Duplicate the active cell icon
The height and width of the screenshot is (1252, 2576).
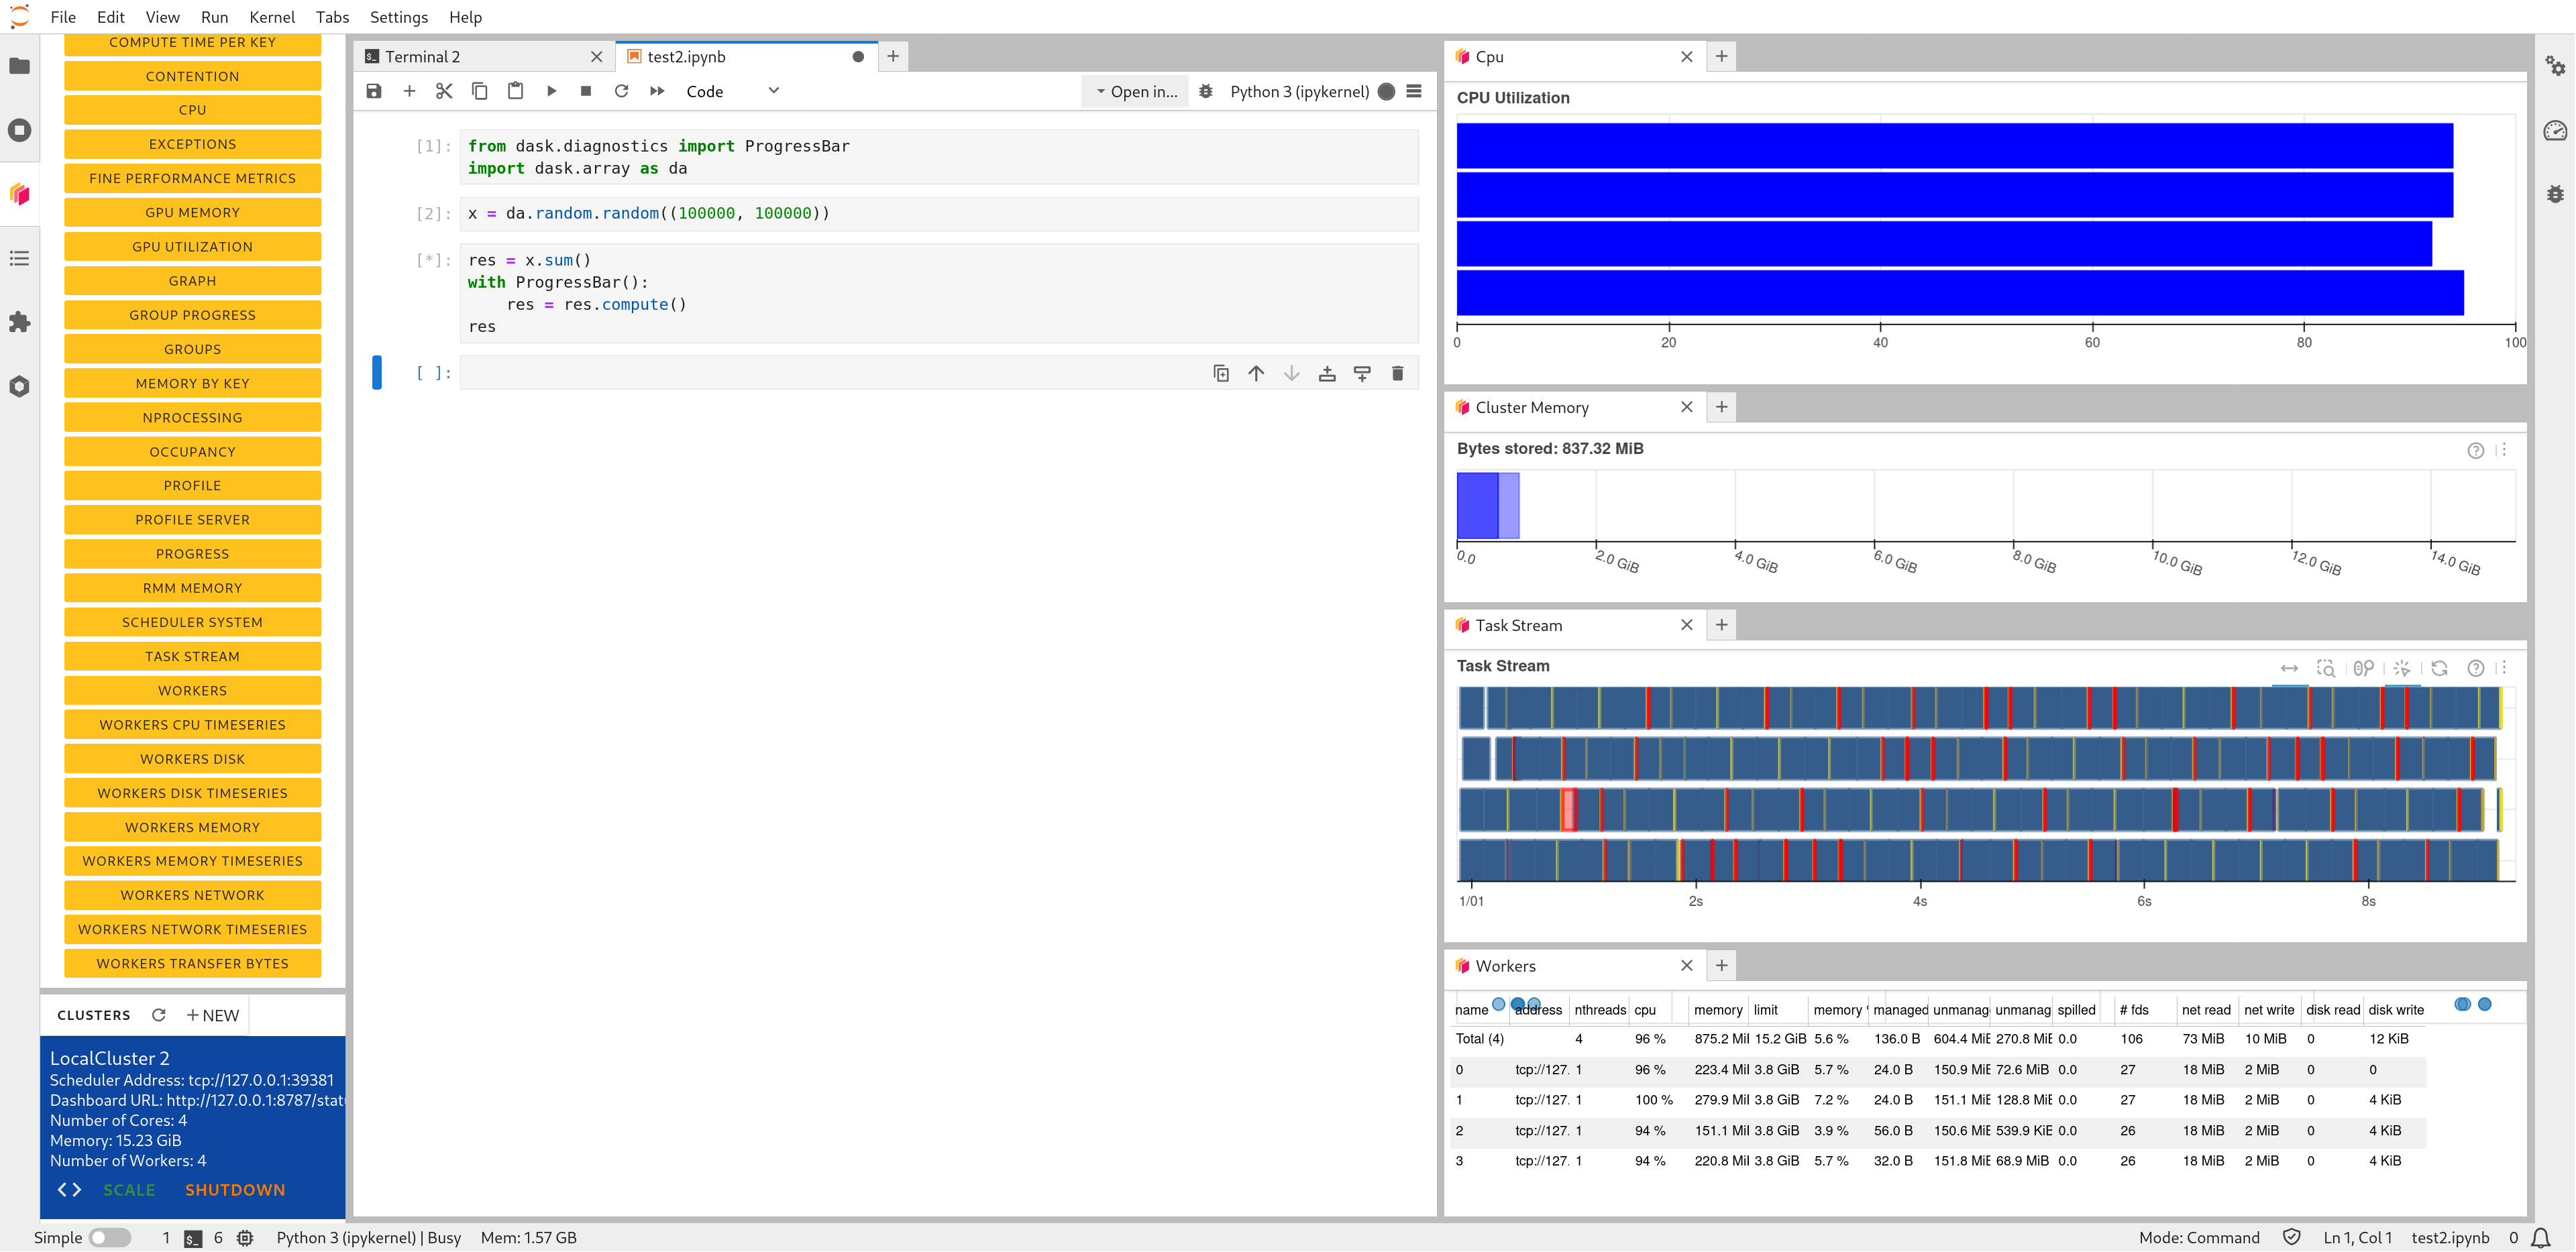click(x=1221, y=373)
